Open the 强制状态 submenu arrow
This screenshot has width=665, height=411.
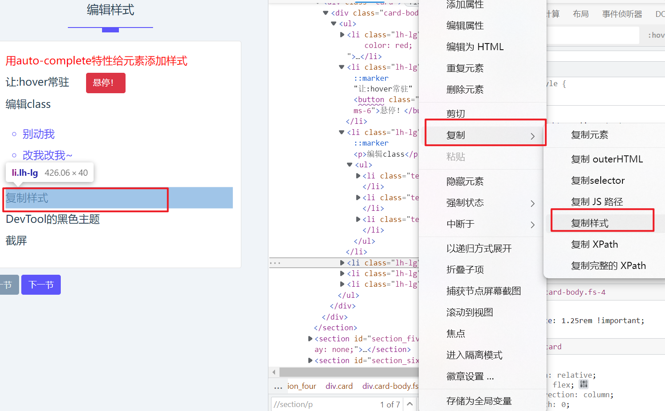tap(532, 203)
